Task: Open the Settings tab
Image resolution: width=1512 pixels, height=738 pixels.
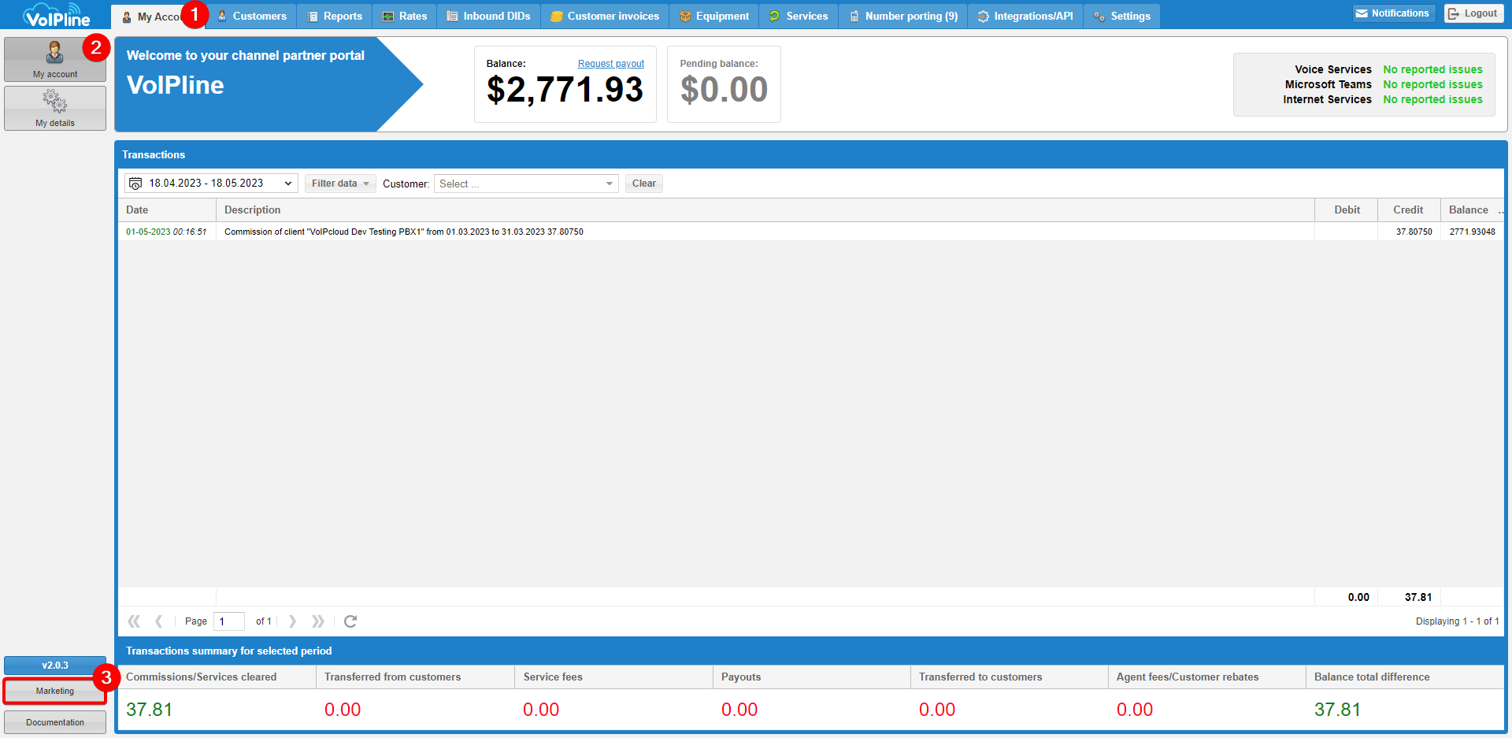Action: point(1121,16)
